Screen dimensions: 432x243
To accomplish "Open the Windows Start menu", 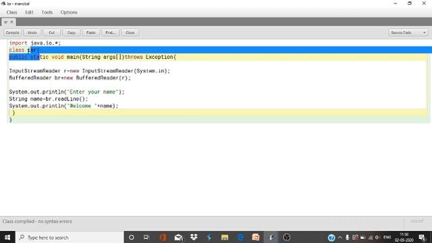I will pos(7,237).
